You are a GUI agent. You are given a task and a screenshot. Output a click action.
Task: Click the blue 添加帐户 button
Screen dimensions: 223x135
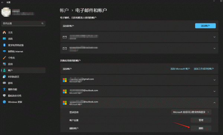point(206,26)
